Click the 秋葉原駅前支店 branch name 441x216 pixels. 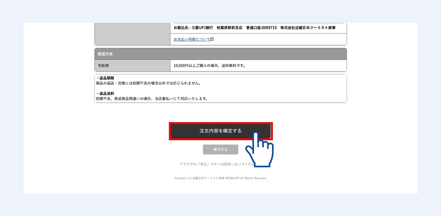tap(229, 28)
